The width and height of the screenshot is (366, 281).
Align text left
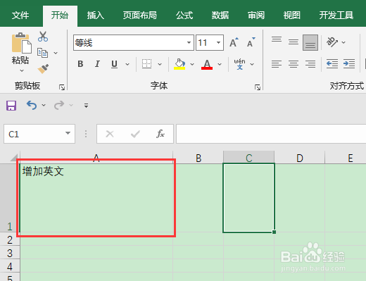pyautogui.click(x=277, y=64)
